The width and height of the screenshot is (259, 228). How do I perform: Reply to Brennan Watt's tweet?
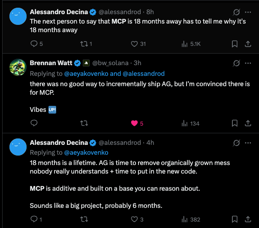tap(34, 123)
